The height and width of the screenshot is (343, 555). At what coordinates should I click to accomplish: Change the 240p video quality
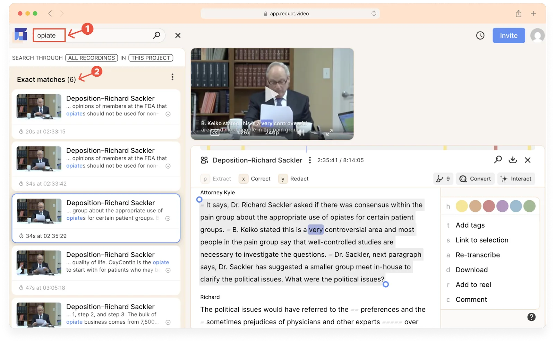click(272, 132)
